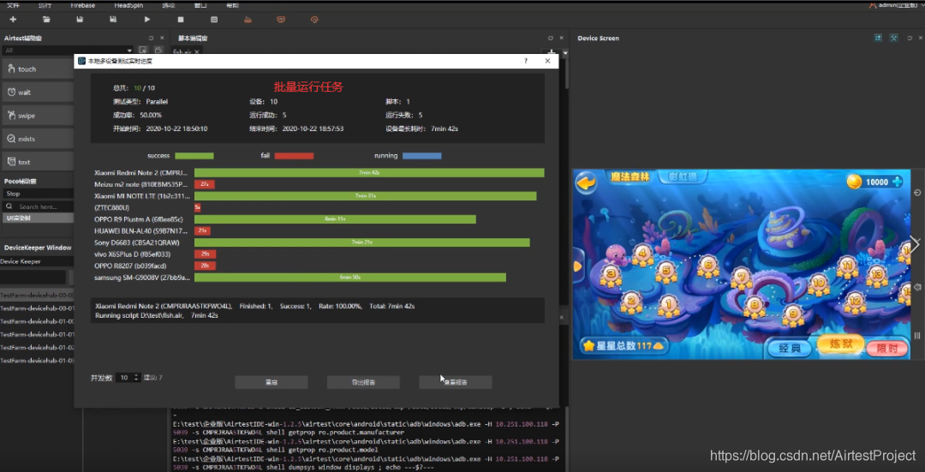Select the wait command in Airtest assistant
This screenshot has width=925, height=472.
[x=38, y=92]
